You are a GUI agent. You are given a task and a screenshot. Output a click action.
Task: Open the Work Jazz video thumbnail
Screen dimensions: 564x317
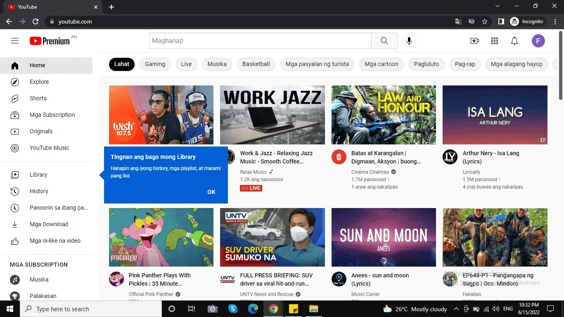[273, 115]
